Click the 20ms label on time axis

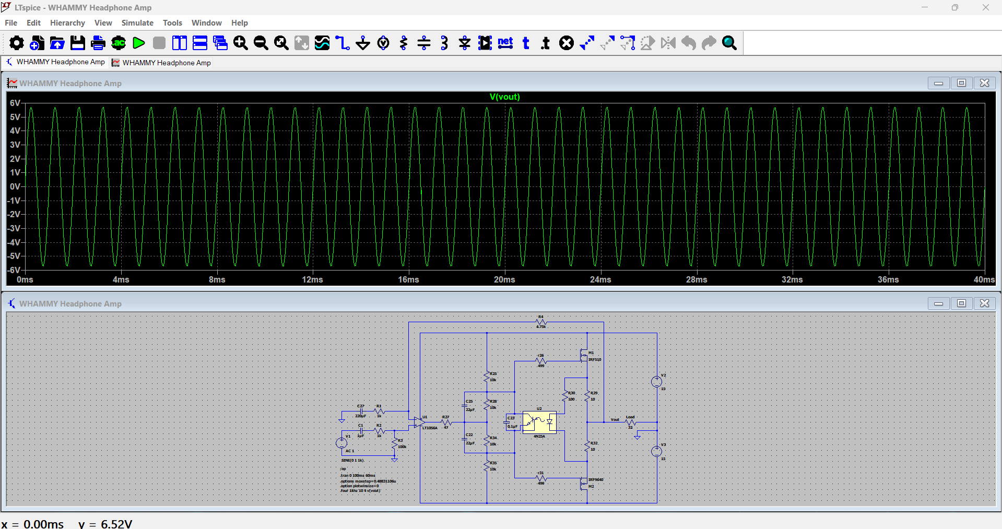pos(504,280)
